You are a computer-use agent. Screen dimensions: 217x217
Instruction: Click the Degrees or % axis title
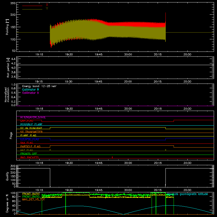(x=7, y=203)
